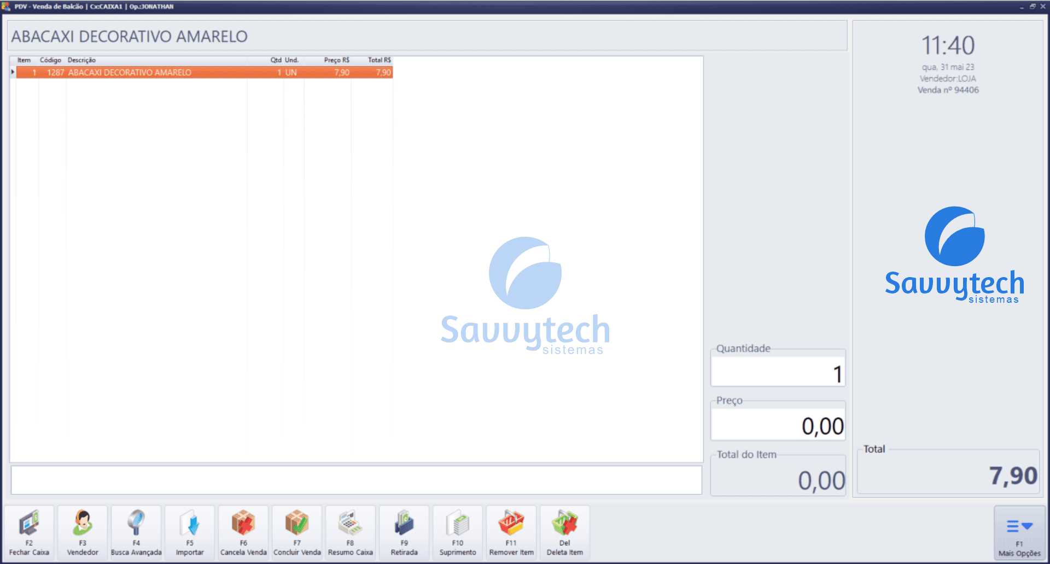The width and height of the screenshot is (1050, 564).
Task: Open F10 Suprimento cash supply
Action: [x=458, y=532]
